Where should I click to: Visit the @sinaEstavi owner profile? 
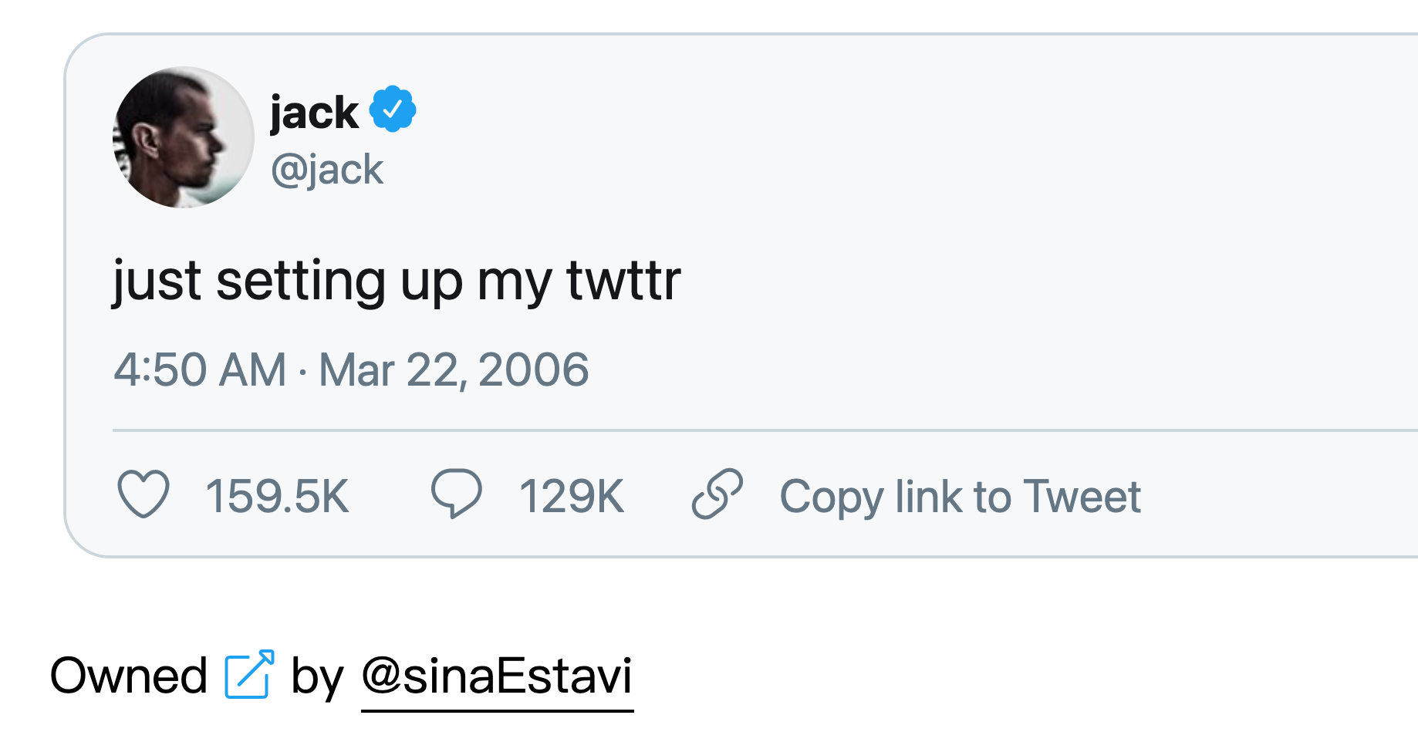click(x=497, y=676)
